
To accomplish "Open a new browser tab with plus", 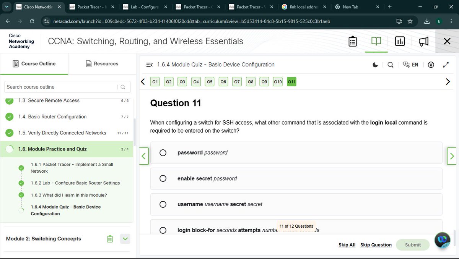I will (389, 7).
